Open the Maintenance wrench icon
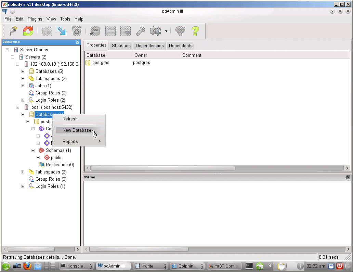 [141, 31]
